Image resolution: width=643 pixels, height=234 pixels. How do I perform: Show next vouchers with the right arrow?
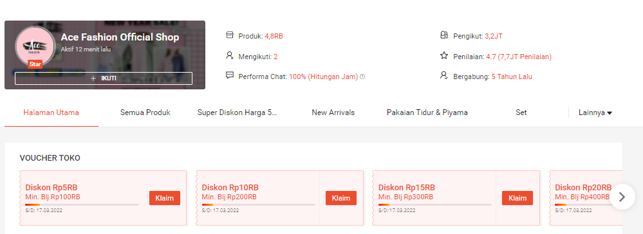622,197
